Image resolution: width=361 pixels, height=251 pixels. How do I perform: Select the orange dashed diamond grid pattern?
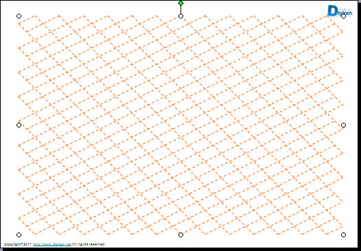pos(180,125)
